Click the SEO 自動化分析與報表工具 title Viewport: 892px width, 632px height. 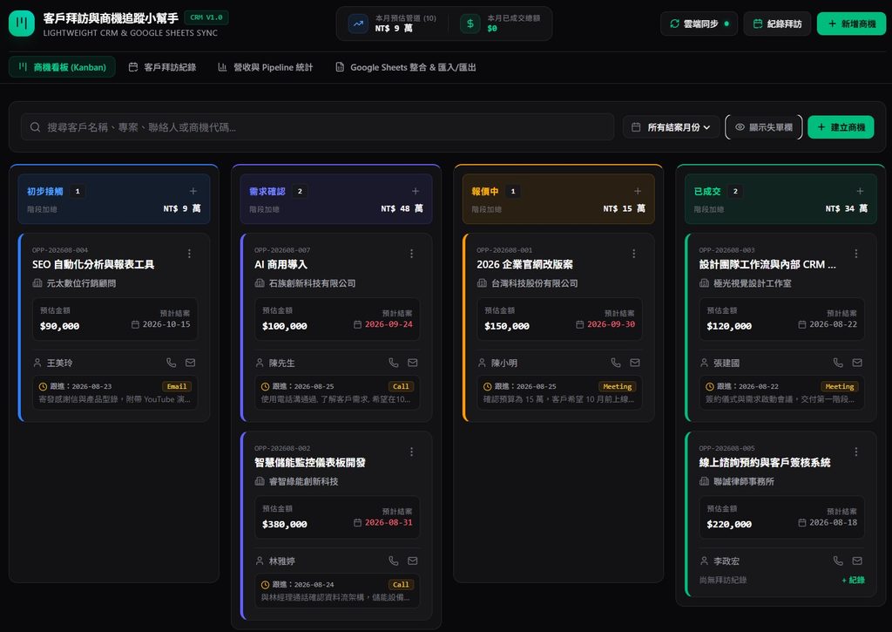[x=93, y=264]
